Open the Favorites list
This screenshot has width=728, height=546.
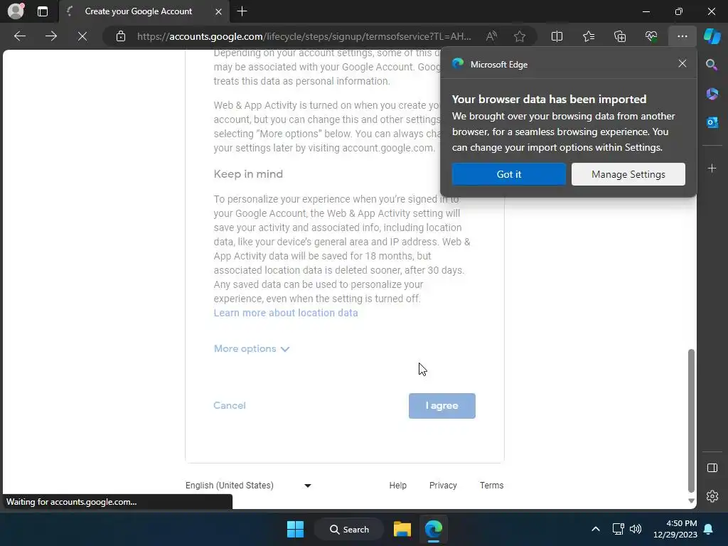(x=588, y=36)
